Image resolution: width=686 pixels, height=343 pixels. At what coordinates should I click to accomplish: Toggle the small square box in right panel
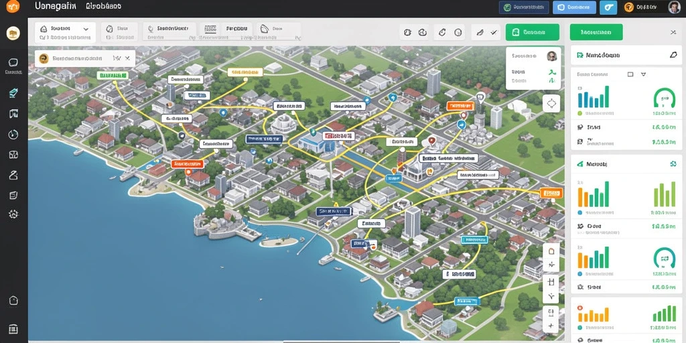coord(630,74)
